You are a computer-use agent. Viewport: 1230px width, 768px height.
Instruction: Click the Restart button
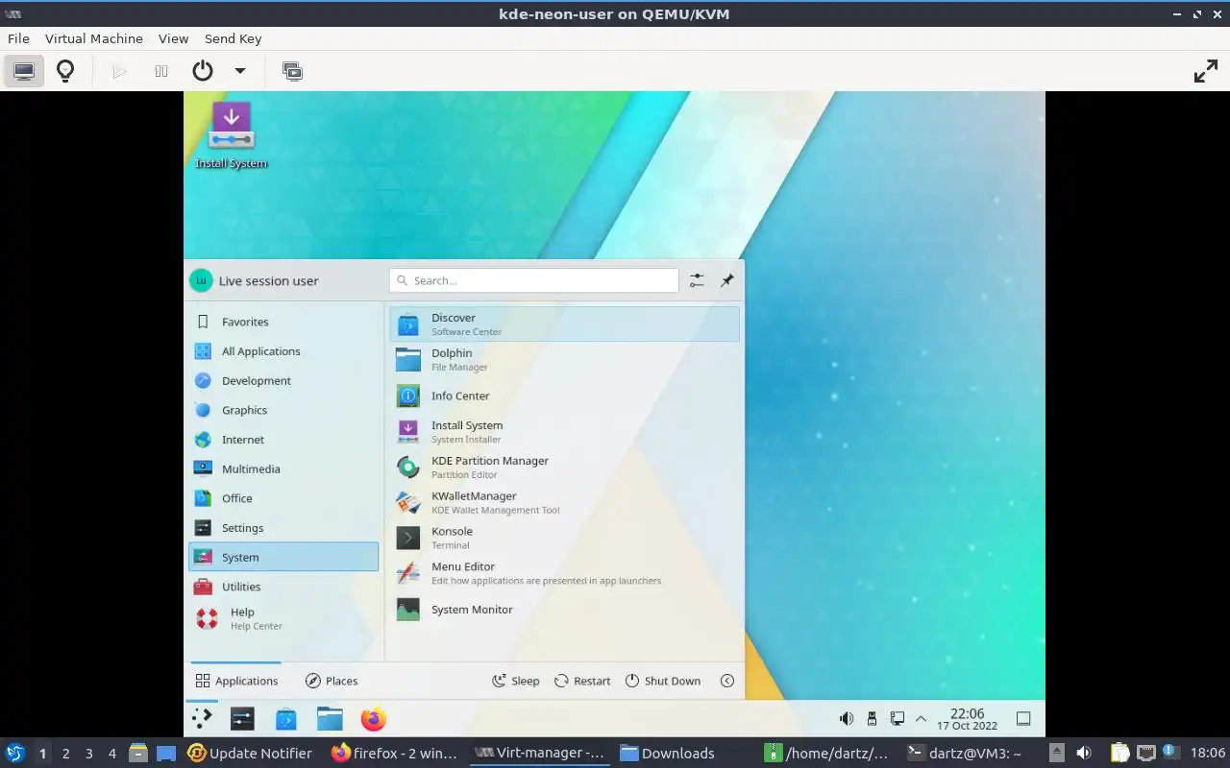[582, 681]
